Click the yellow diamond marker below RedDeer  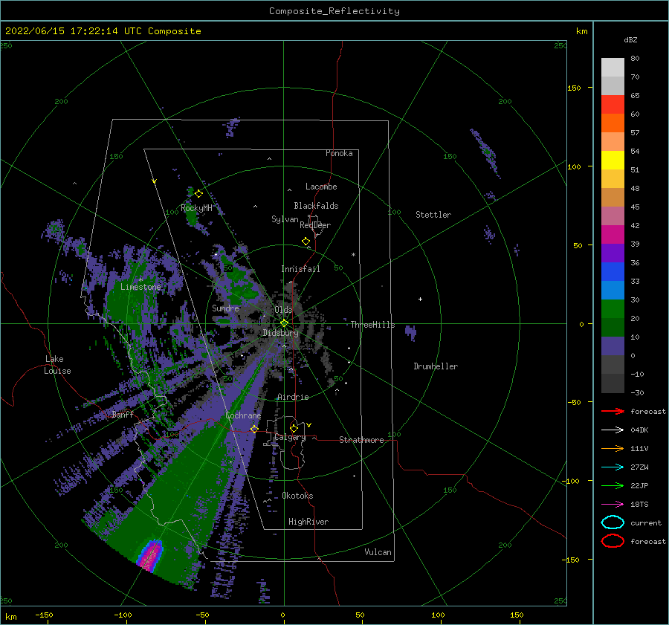pyautogui.click(x=306, y=242)
